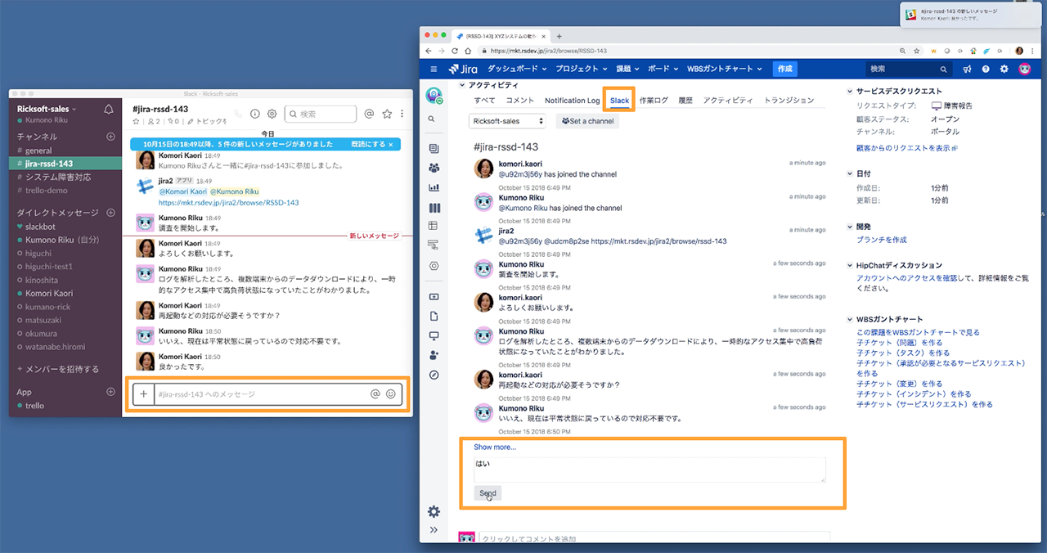Select the システム障害対応 channel in Slack

pos(58,177)
